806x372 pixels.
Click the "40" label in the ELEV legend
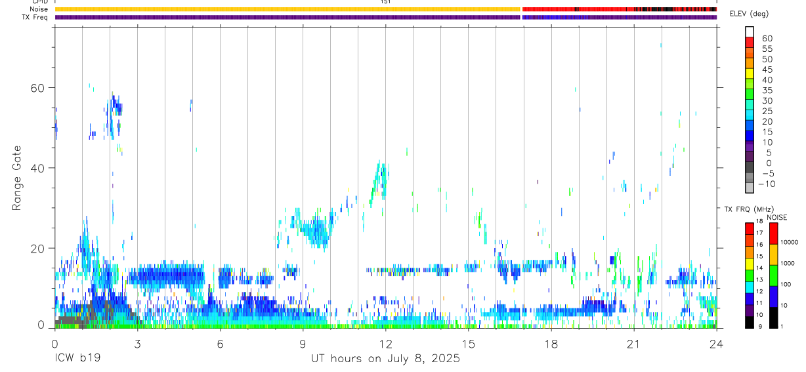(x=767, y=80)
